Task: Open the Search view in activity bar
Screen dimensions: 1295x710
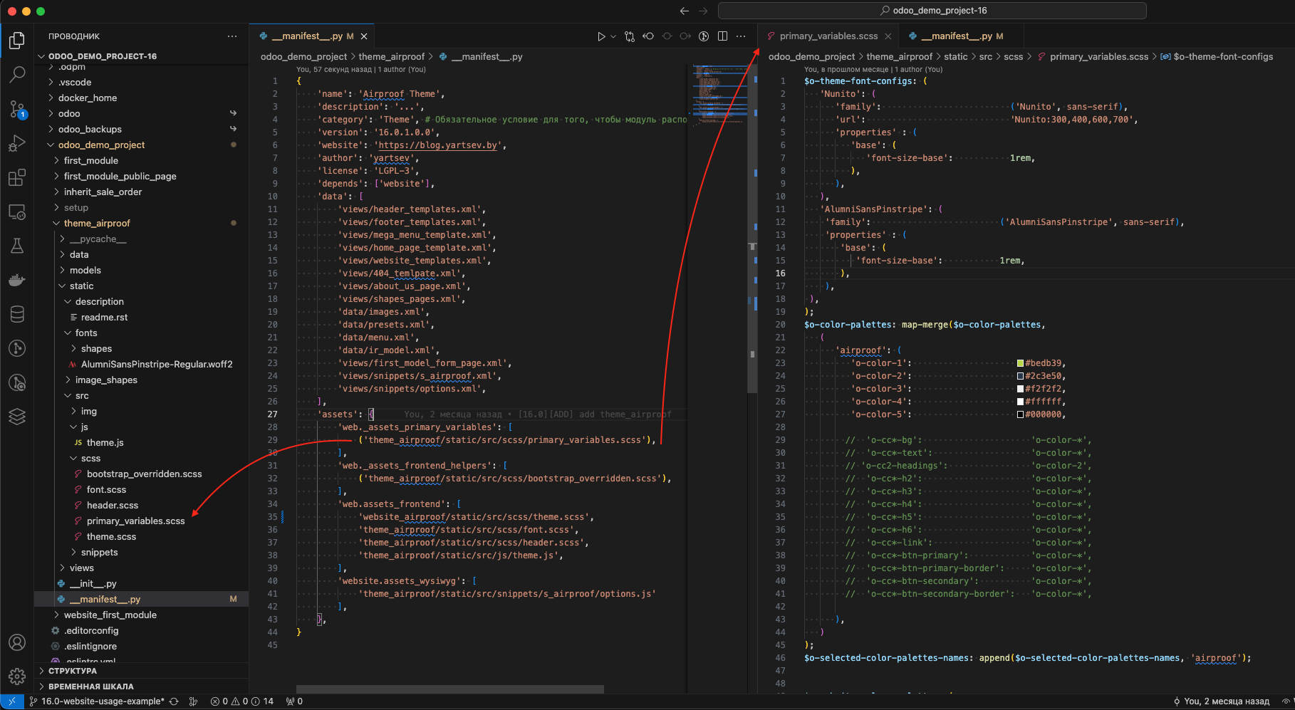Action: click(17, 74)
